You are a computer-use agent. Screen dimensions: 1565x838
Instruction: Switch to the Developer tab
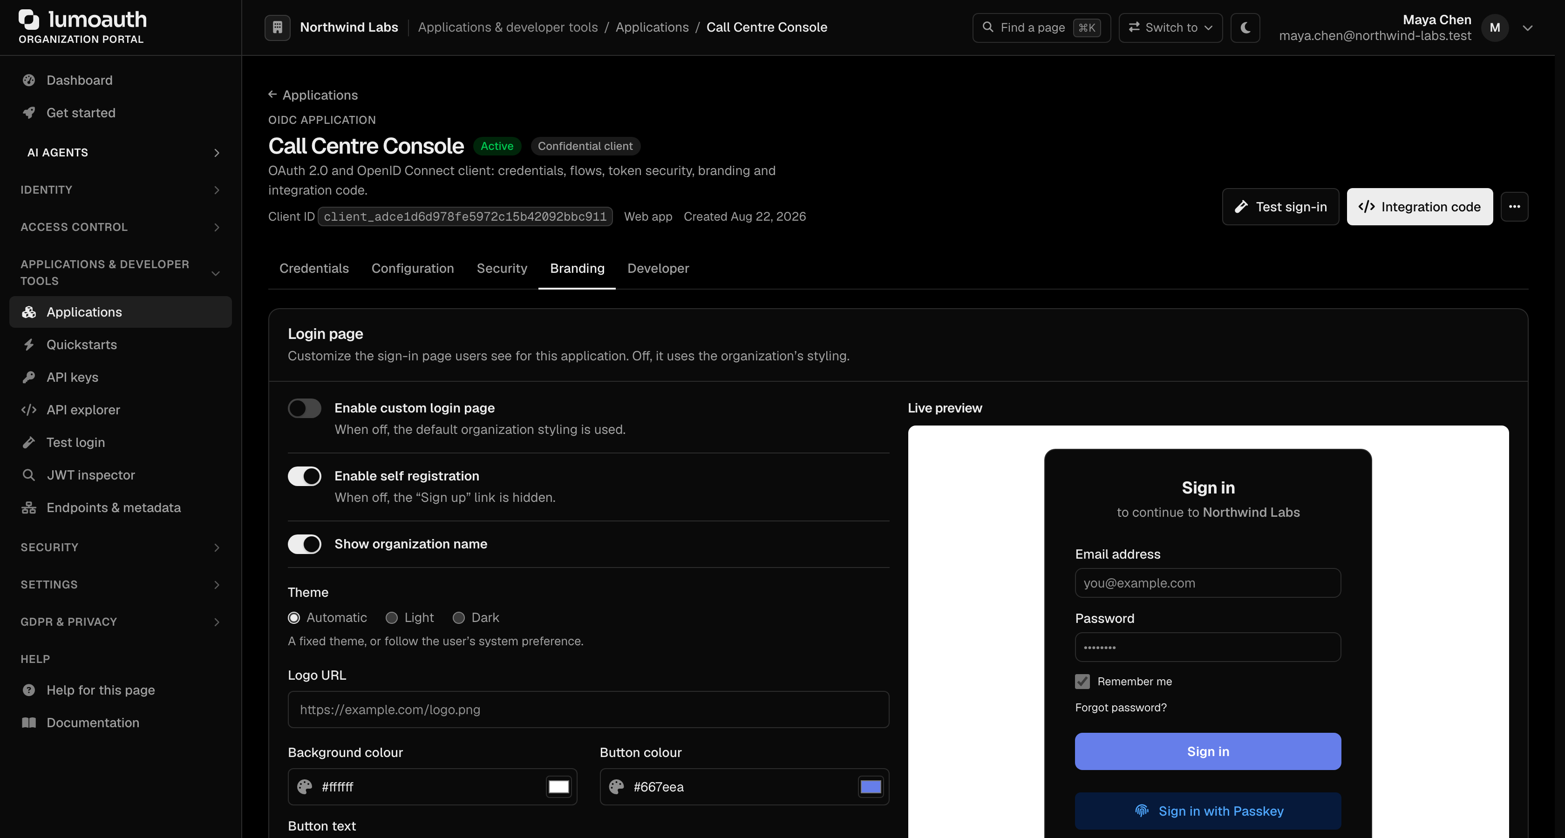(x=658, y=269)
